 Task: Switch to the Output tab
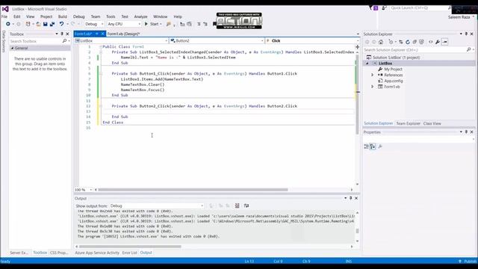coord(146,253)
